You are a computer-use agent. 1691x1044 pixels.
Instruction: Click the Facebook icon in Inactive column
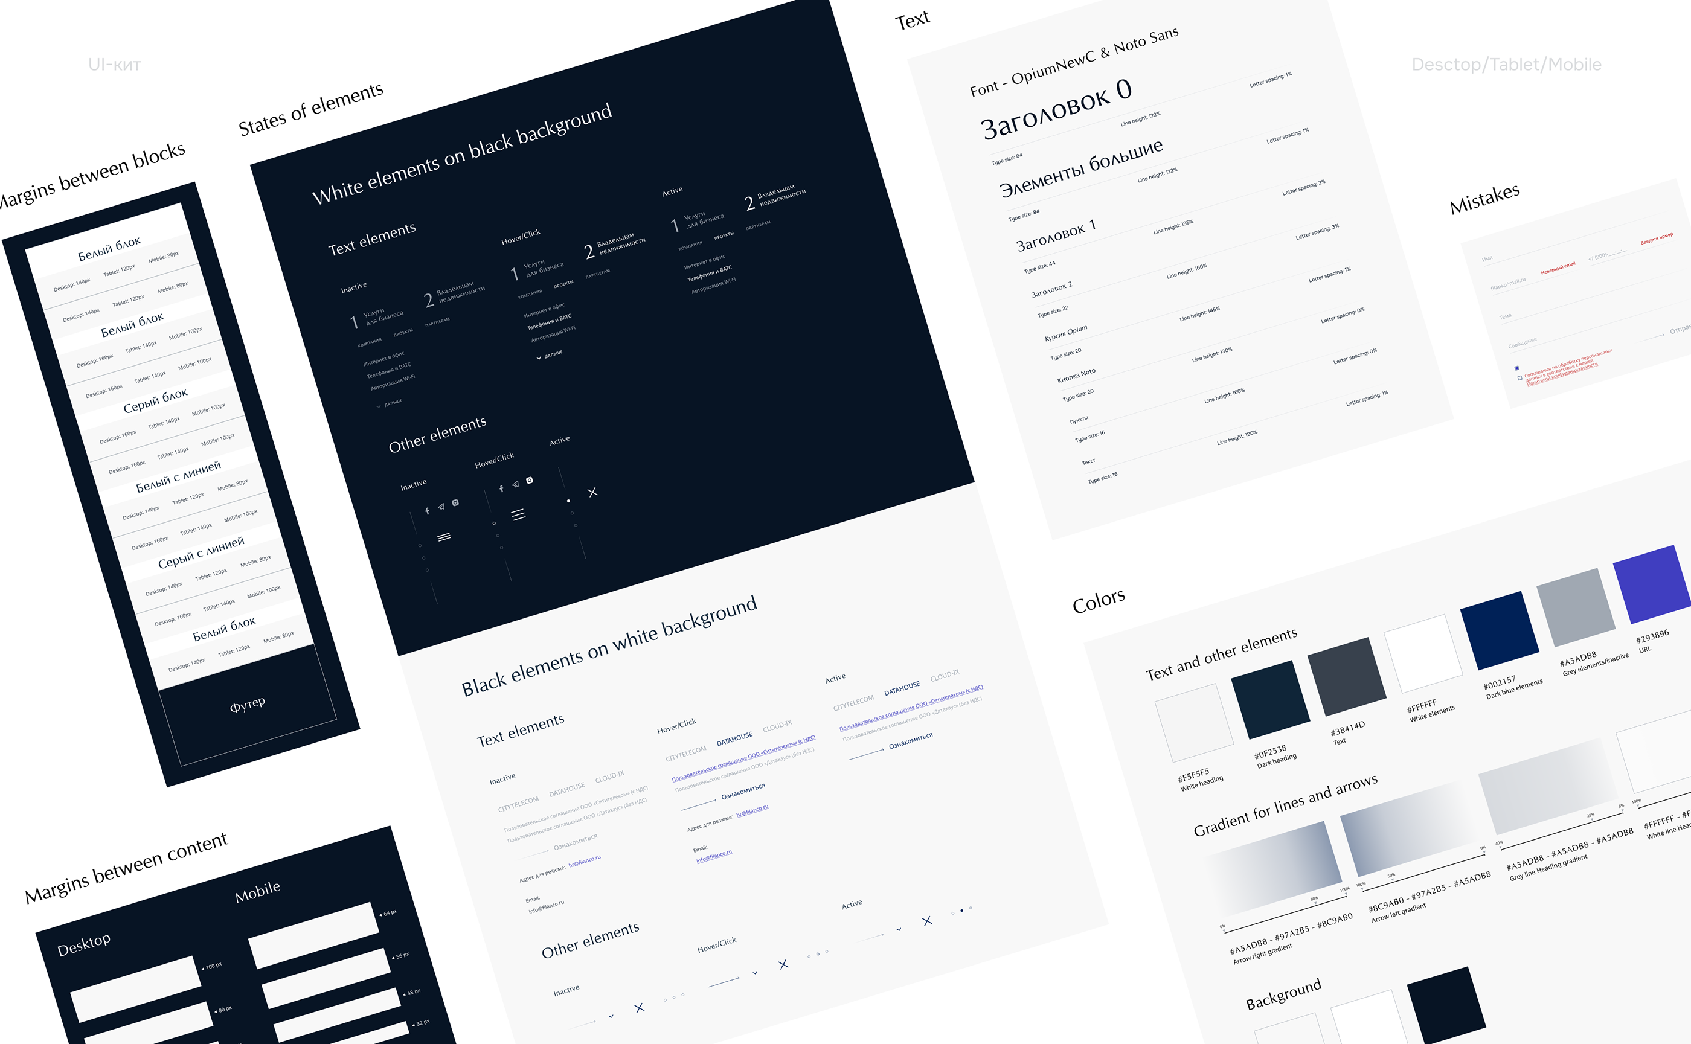[428, 511]
